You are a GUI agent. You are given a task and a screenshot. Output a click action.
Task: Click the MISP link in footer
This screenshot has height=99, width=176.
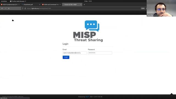click(87, 97)
